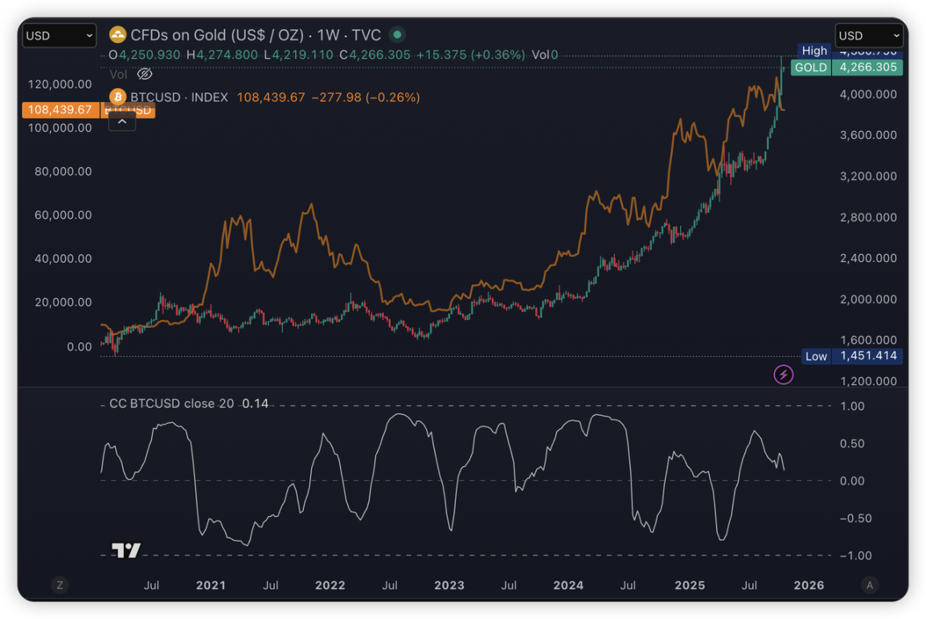Click the TradingView logo
The height and width of the screenshot is (619, 926).
(x=126, y=551)
